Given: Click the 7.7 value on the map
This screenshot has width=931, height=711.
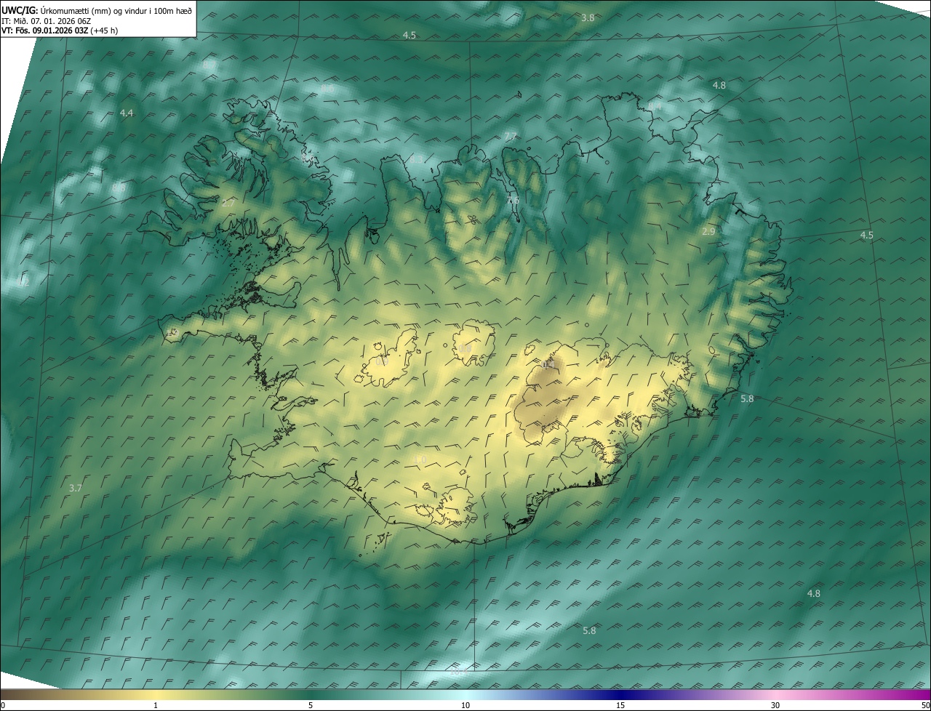Looking at the screenshot, I should click(511, 137).
